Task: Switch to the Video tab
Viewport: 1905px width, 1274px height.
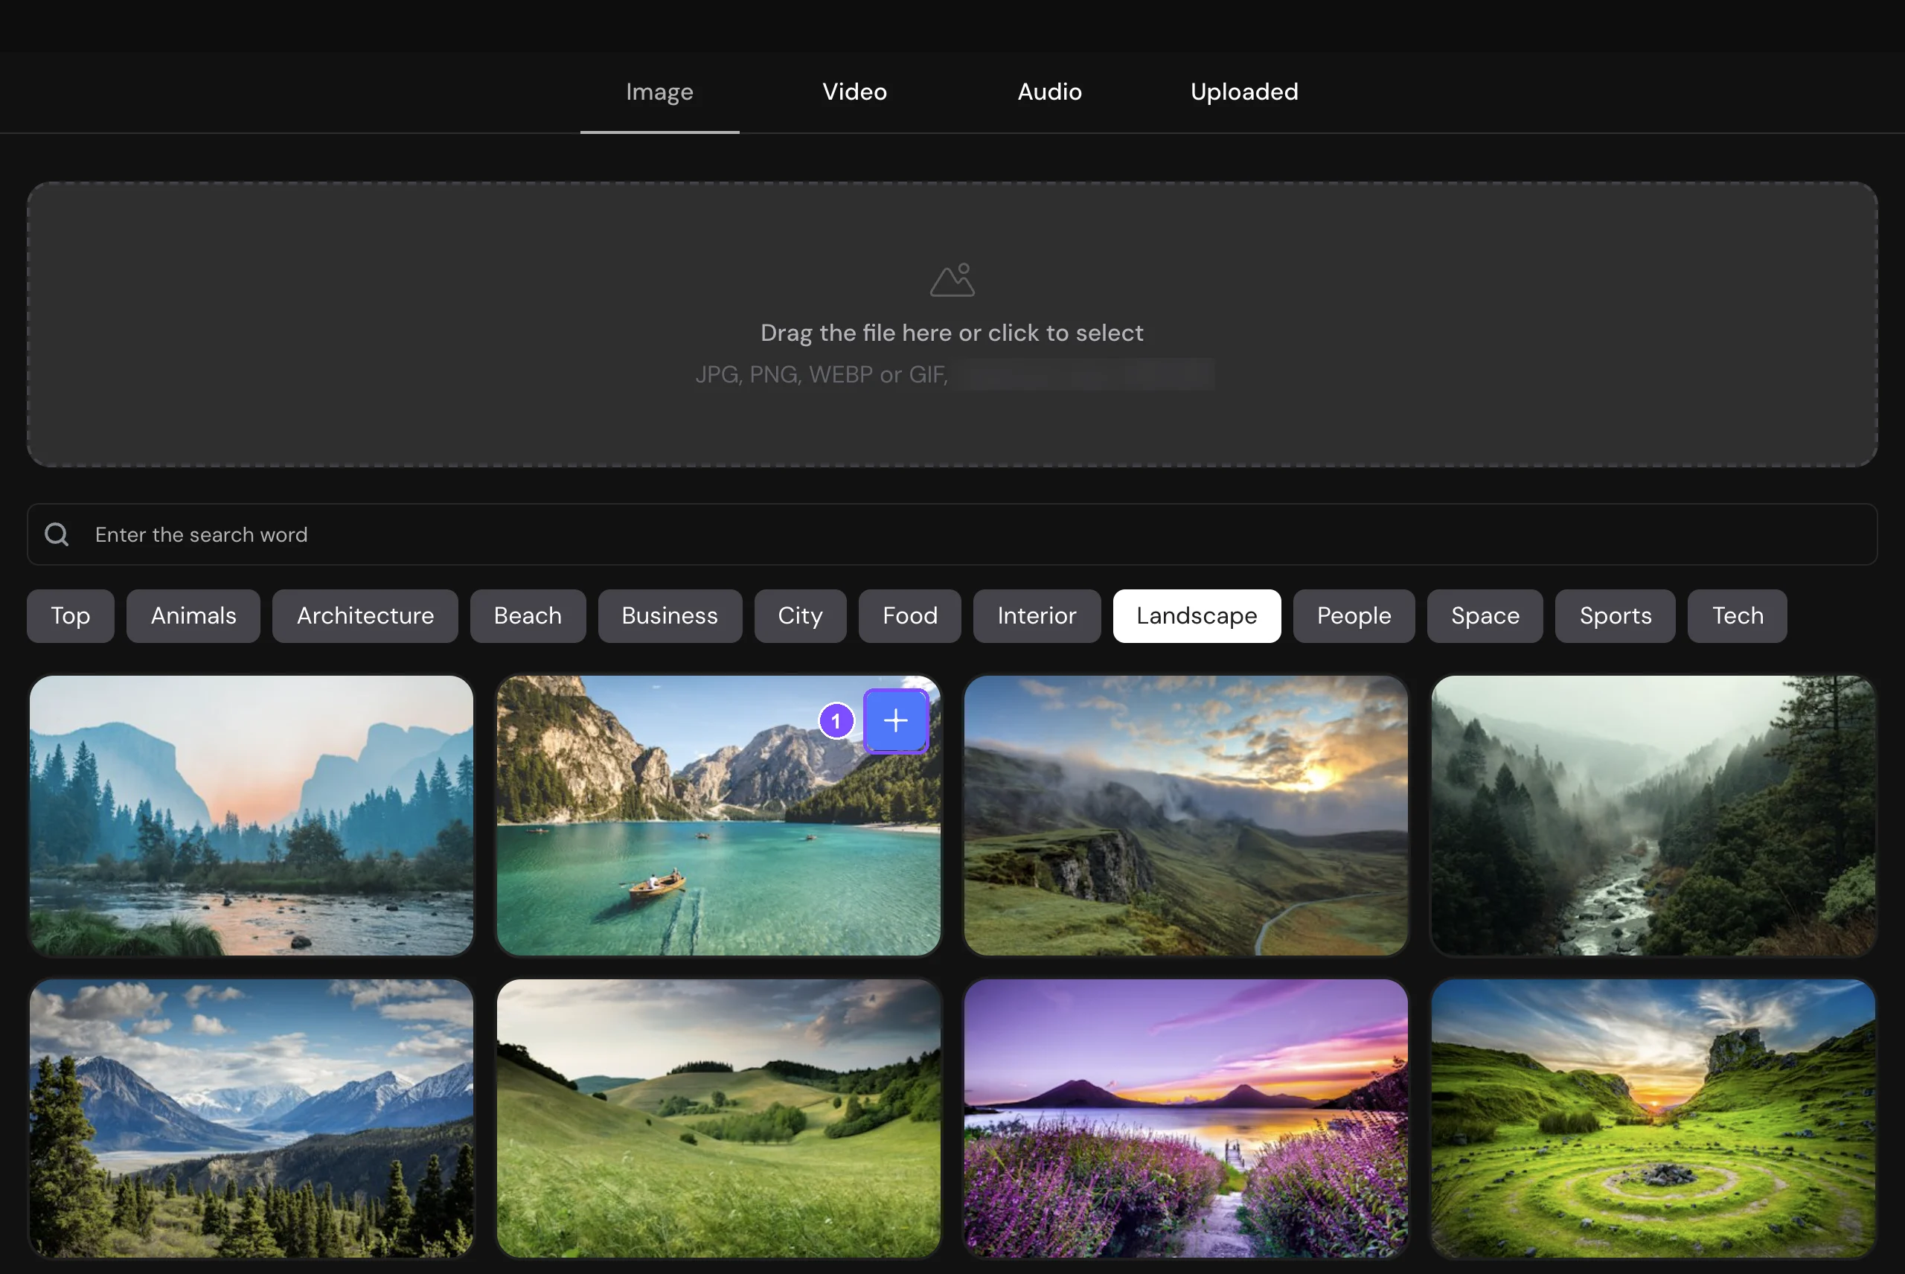Action: click(854, 92)
